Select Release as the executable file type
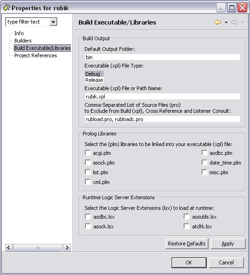 click(x=94, y=80)
